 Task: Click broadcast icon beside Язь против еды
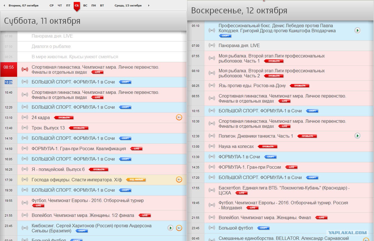(212, 86)
